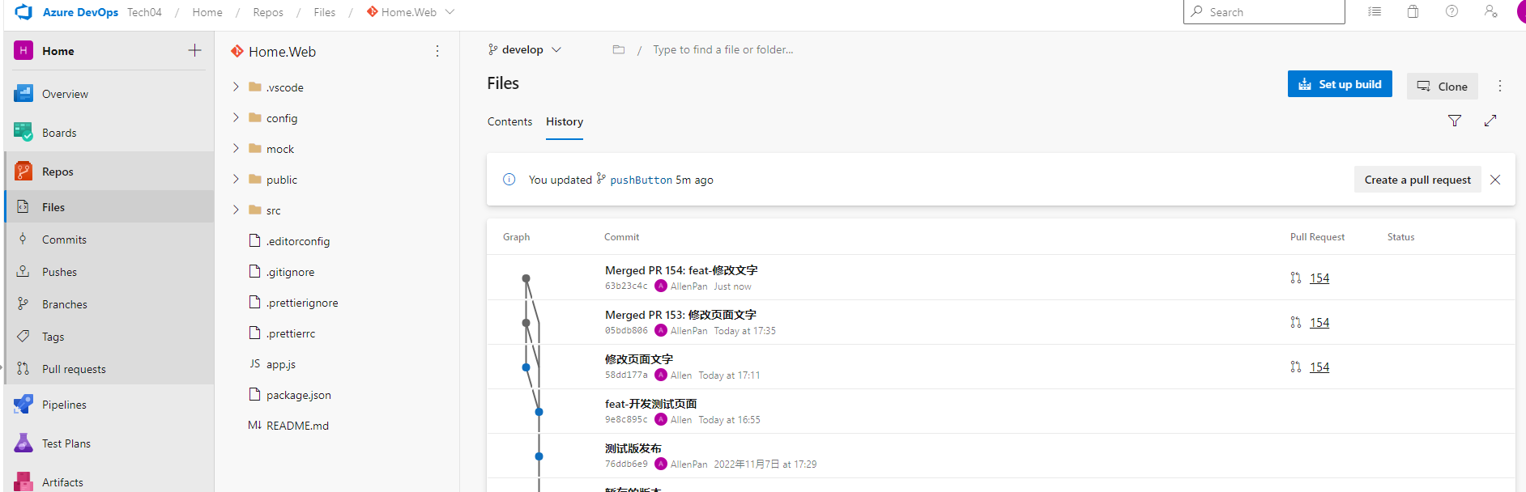
Task: Open PR 154 link on Merged PR 153 row
Action: pos(1319,322)
